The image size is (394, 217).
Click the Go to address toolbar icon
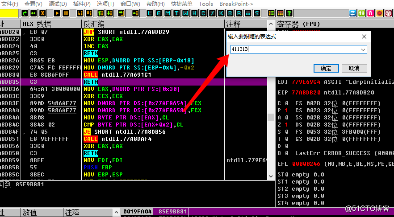tap(136, 13)
